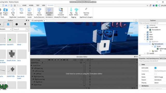Click 'Click here to continue using the Animation Editor'
The image size is (166, 93).
(x=84, y=74)
